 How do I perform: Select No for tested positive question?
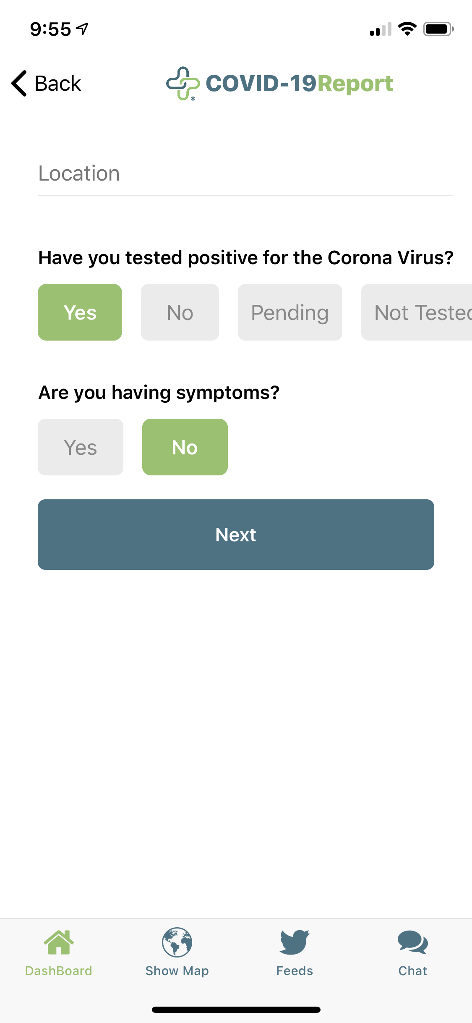pyautogui.click(x=180, y=312)
